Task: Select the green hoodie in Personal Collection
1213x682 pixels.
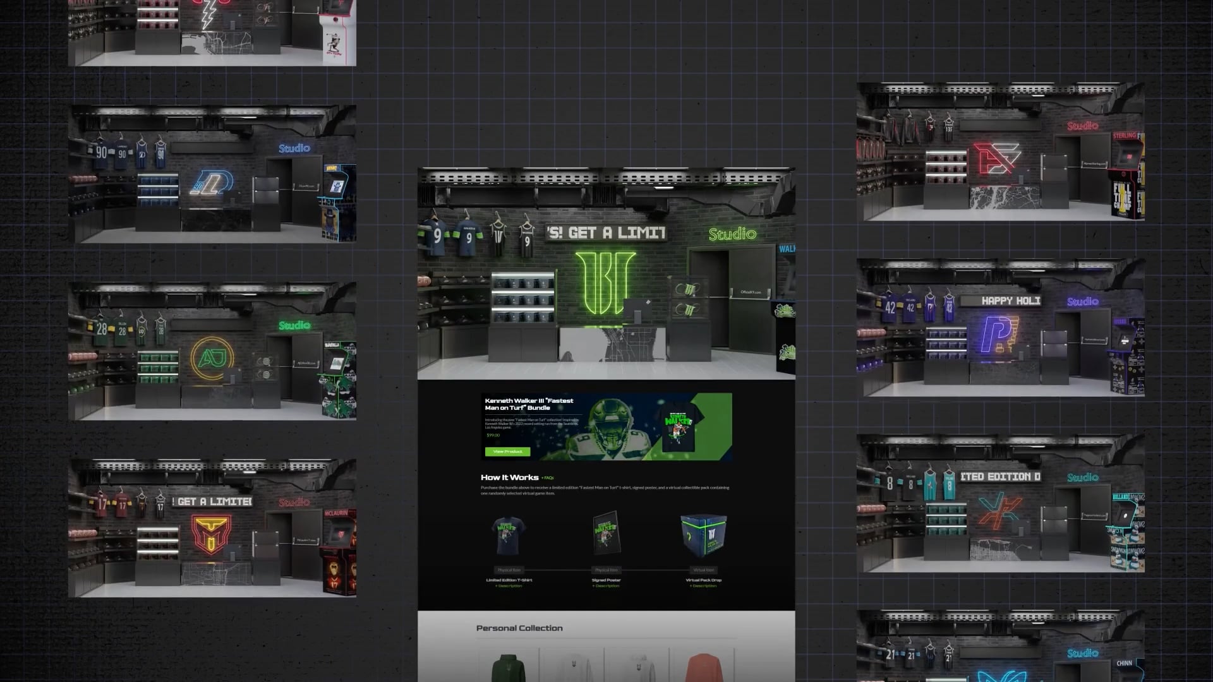Action: [x=508, y=668]
